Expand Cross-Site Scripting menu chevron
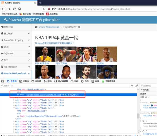 (x=29, y=40)
